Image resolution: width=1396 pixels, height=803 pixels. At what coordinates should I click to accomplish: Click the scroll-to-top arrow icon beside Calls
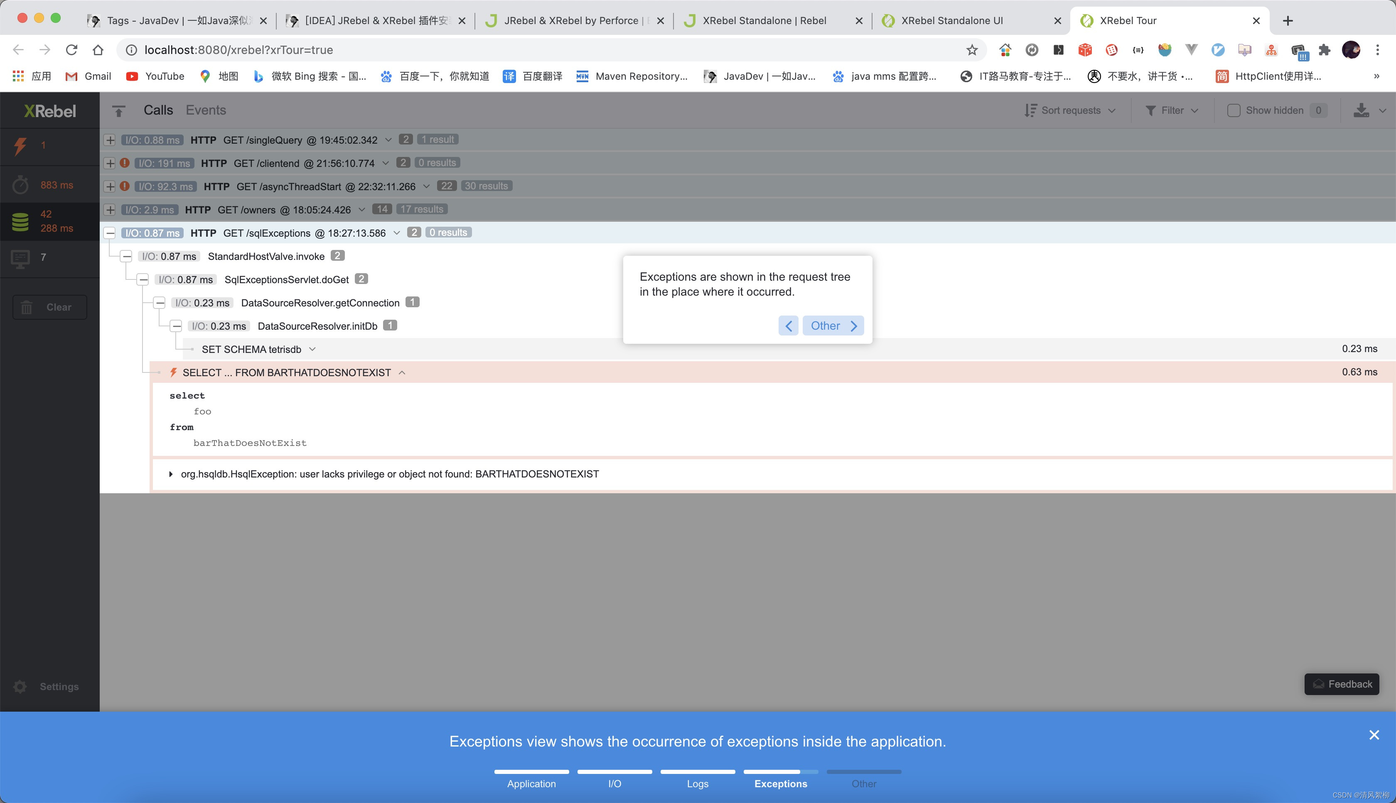click(119, 111)
